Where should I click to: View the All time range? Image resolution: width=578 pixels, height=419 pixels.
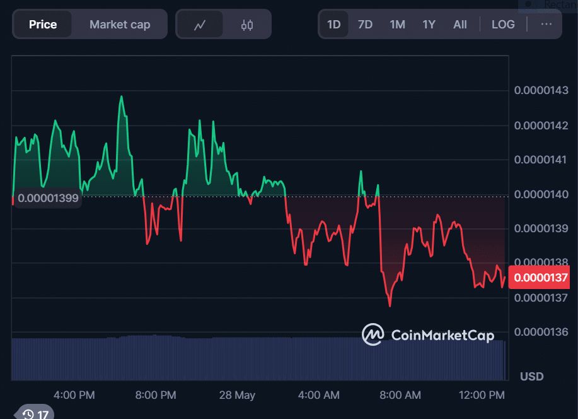point(460,25)
